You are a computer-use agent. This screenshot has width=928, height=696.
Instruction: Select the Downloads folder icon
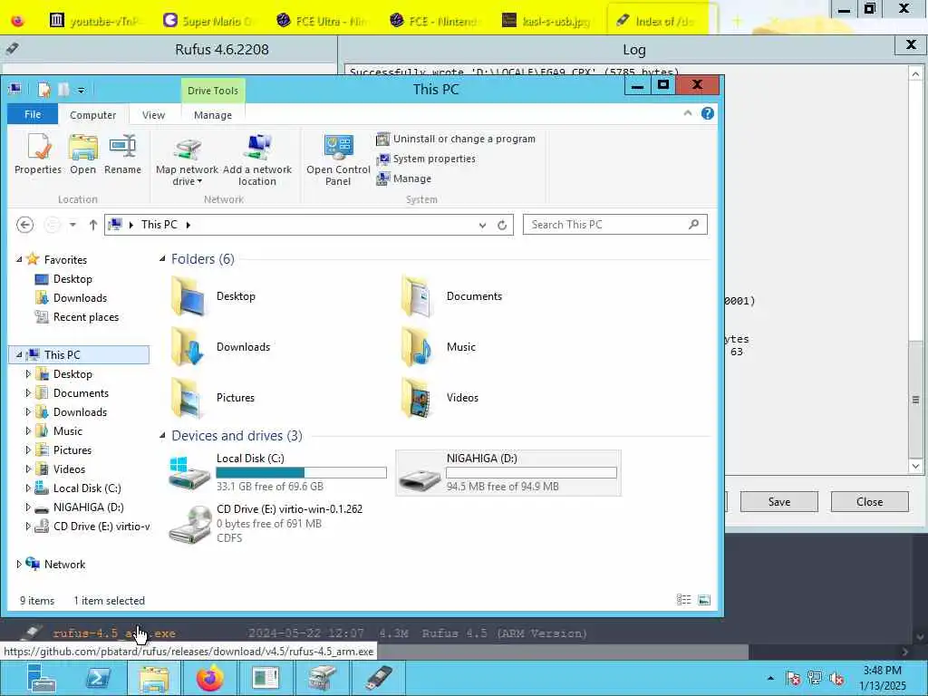pyautogui.click(x=188, y=347)
